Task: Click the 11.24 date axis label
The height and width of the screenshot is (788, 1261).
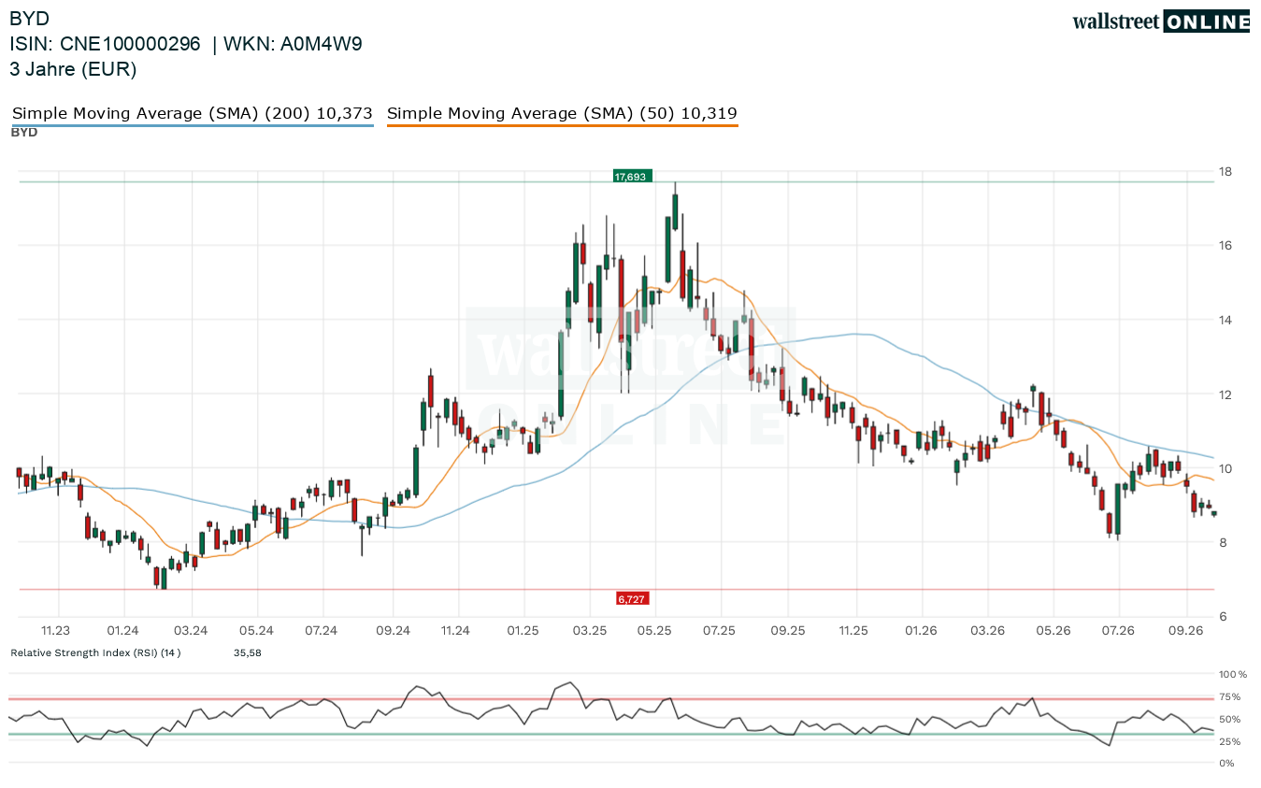Action: point(455,631)
